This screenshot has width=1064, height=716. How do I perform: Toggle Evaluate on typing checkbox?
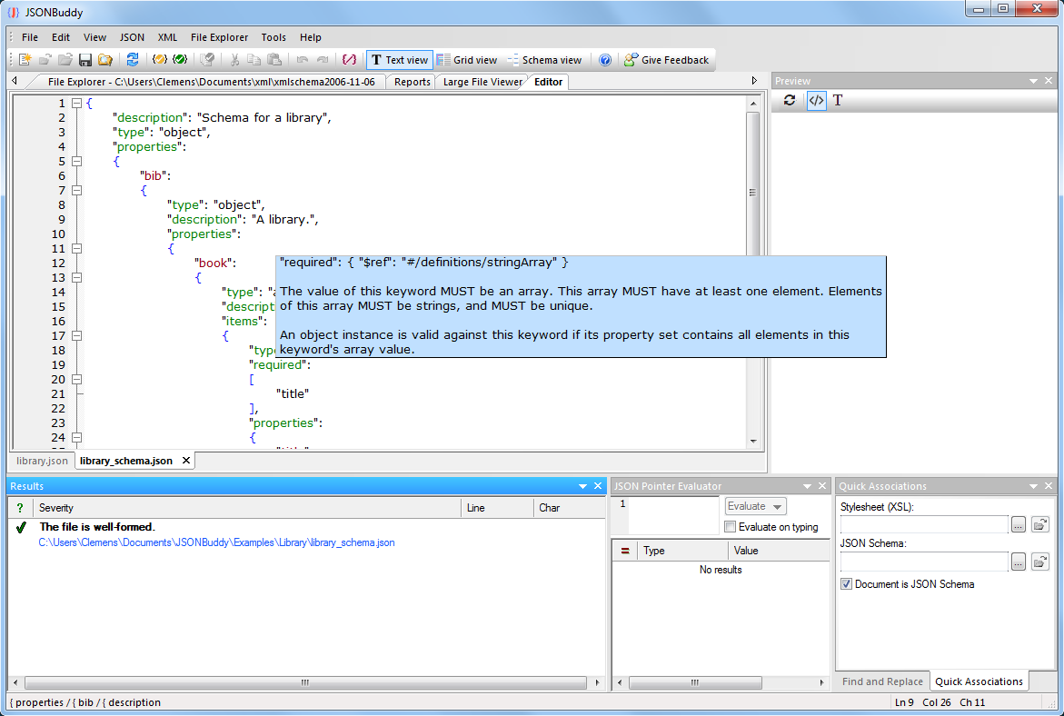point(731,527)
